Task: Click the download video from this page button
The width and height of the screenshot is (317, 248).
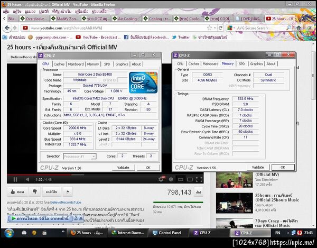Action: tap(40, 218)
